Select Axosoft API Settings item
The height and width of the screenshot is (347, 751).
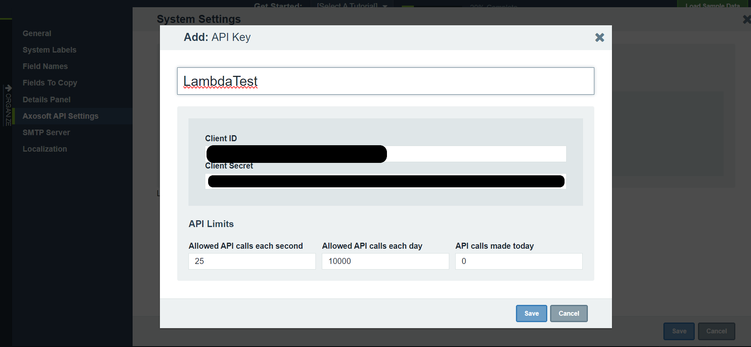[60, 116]
